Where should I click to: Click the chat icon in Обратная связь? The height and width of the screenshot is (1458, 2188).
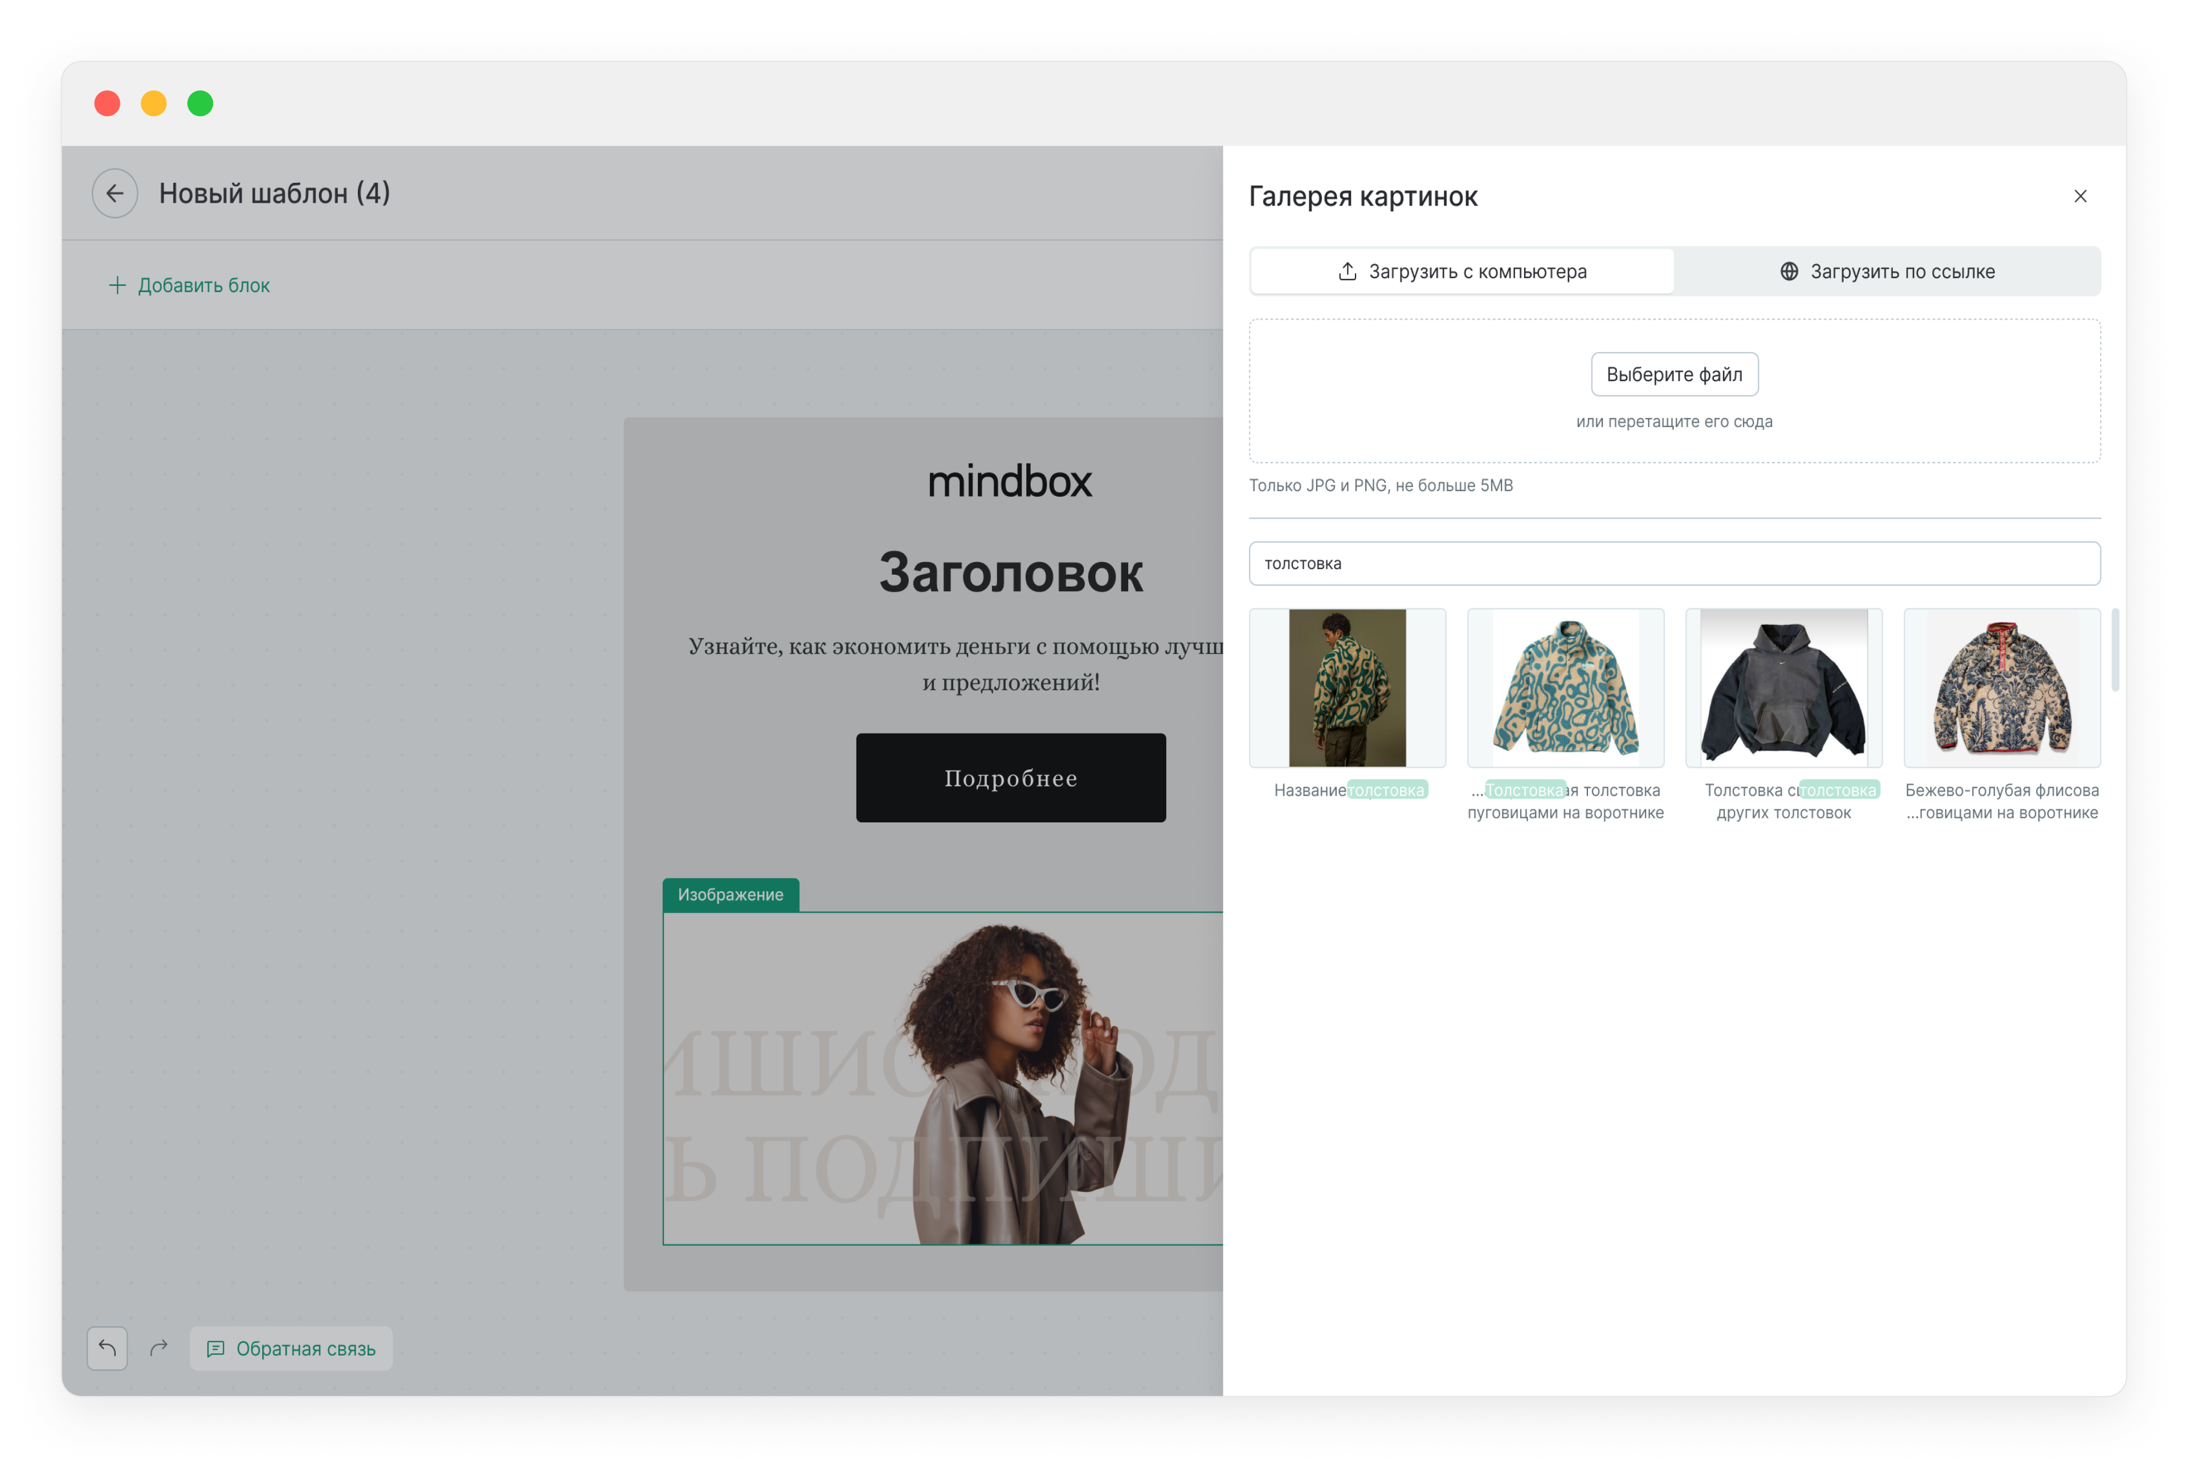(x=215, y=1348)
